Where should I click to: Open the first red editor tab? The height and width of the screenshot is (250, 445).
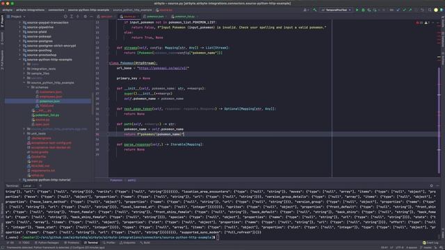pos(105,17)
